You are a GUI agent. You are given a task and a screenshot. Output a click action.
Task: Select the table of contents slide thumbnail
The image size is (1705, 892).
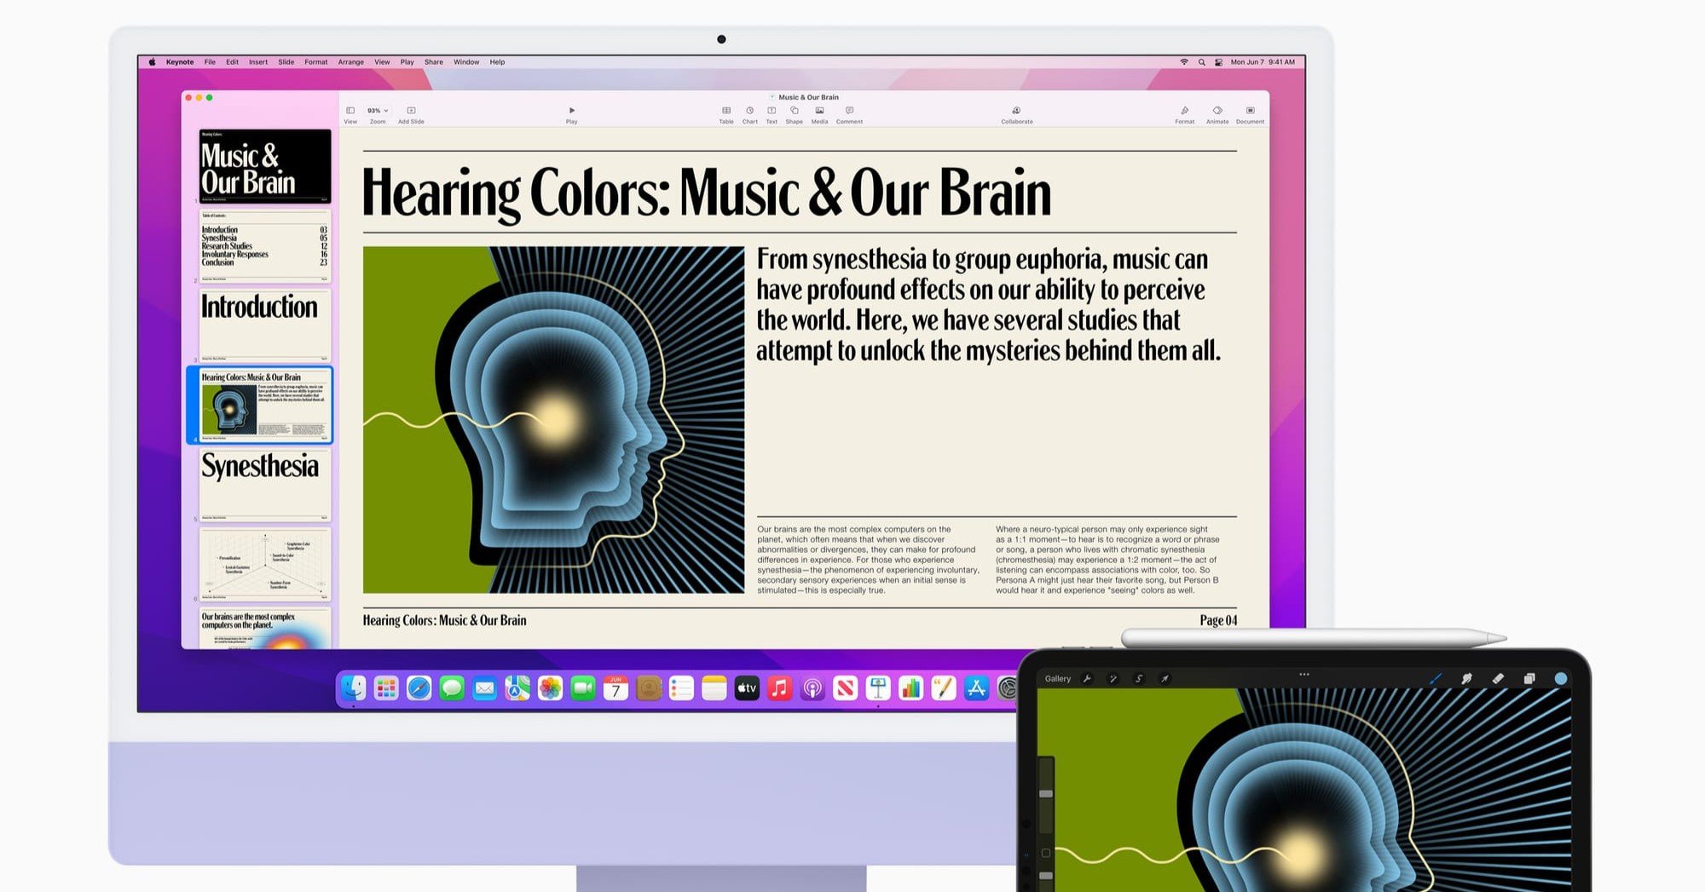pyautogui.click(x=265, y=245)
